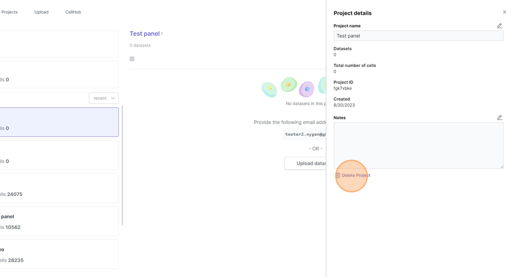Go to the Upload tab
This screenshot has width=516, height=277.
pyautogui.click(x=41, y=12)
